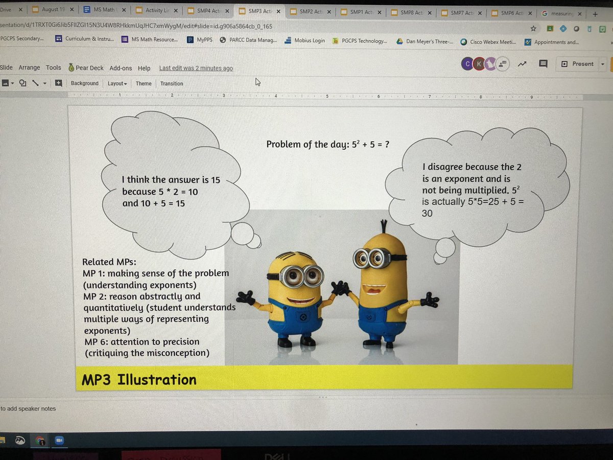Open the Layout dropdown
This screenshot has width=613, height=460.
point(117,83)
